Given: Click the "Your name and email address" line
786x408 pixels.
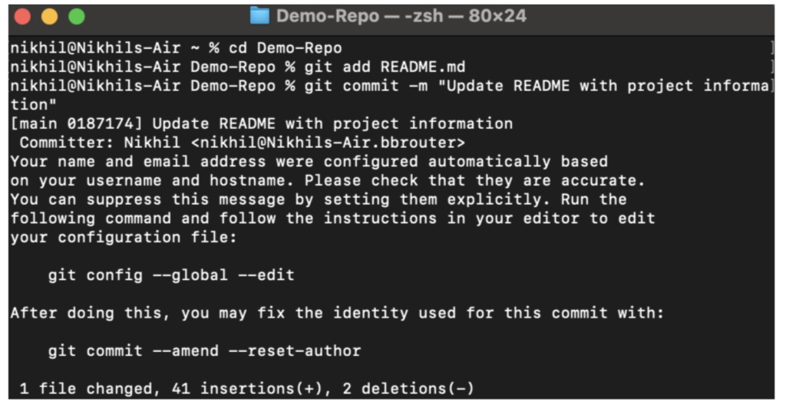Looking at the screenshot, I should point(309,161).
